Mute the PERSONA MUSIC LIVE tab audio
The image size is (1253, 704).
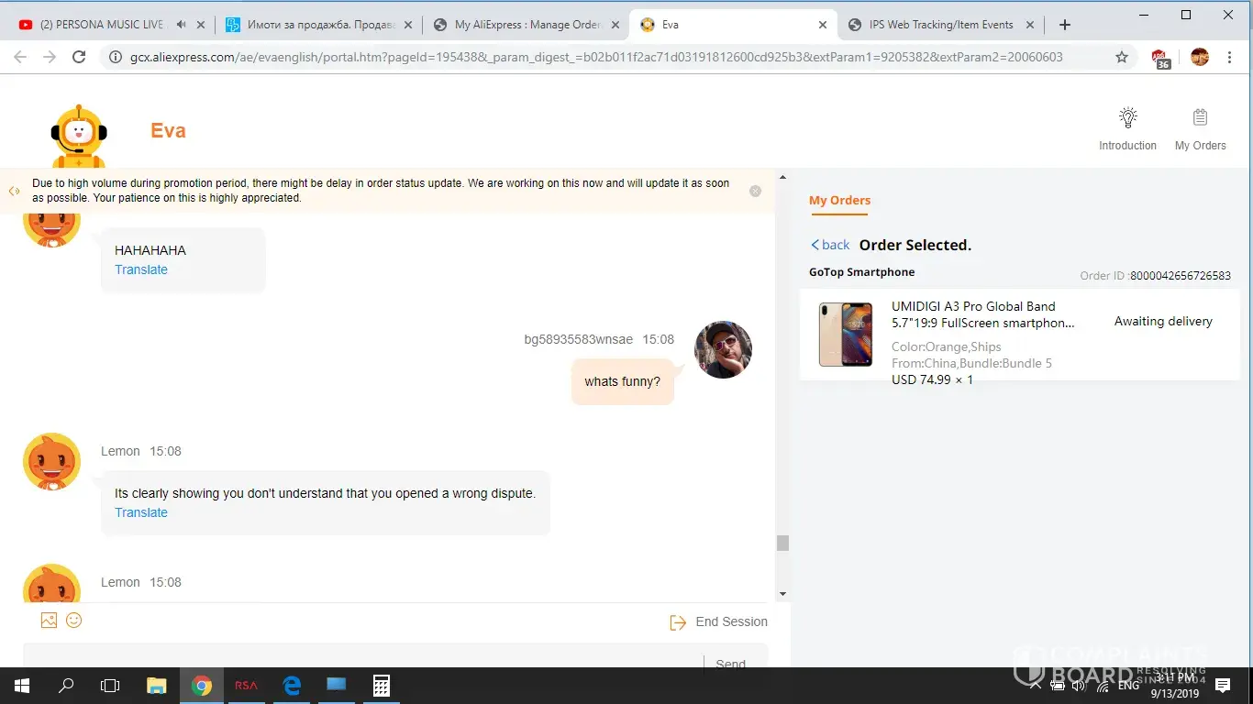pyautogui.click(x=182, y=25)
